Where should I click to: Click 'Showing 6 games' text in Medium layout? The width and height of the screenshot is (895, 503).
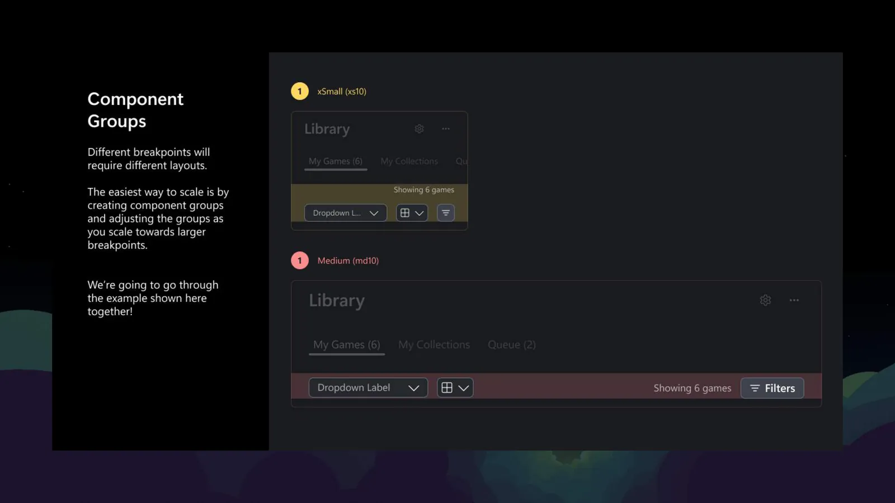(x=693, y=388)
